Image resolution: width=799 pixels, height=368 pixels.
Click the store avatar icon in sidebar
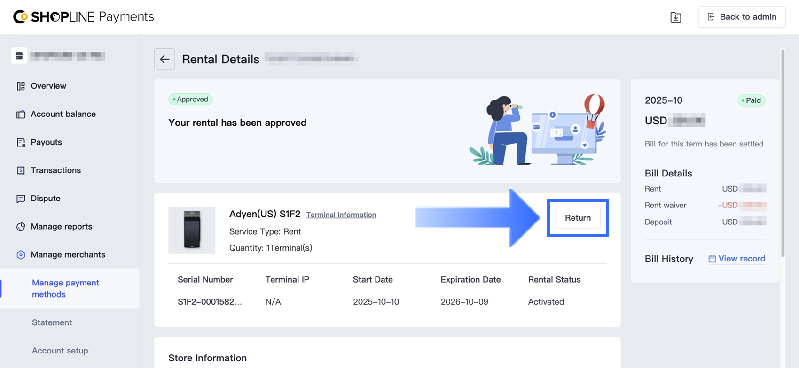point(19,56)
